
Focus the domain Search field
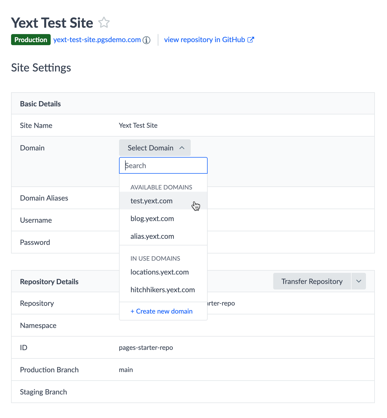tap(163, 165)
